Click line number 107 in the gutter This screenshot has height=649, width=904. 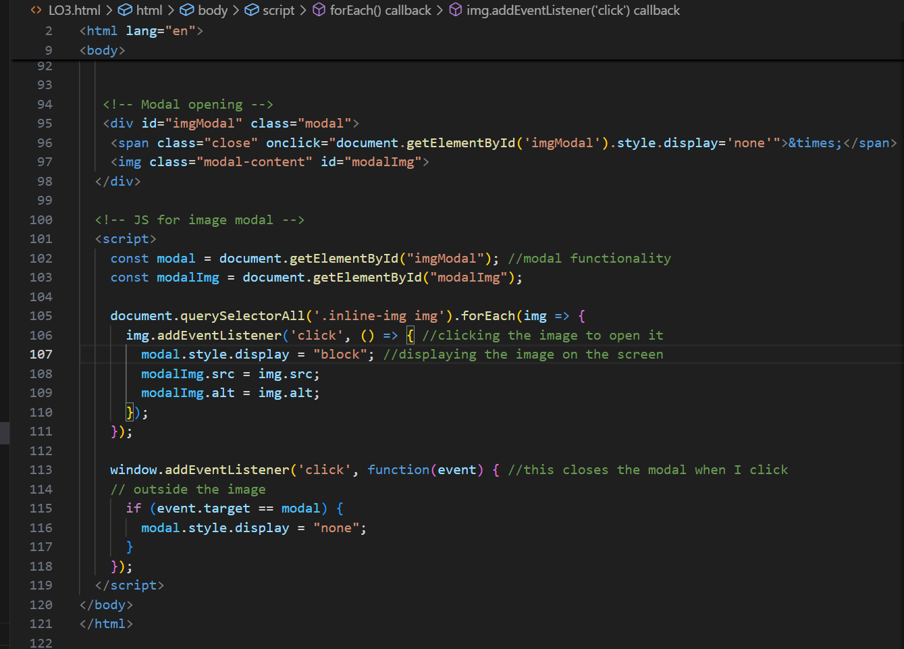point(41,354)
